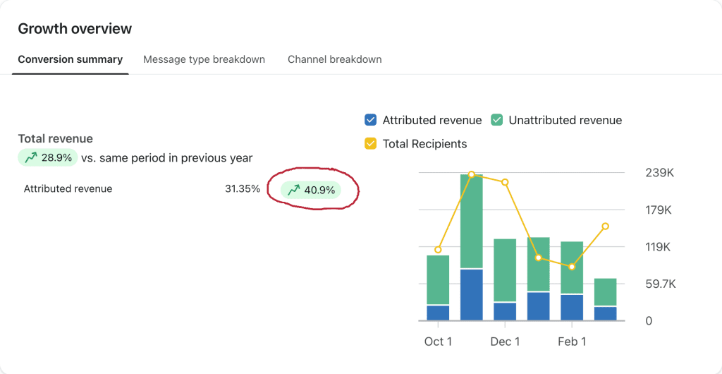Click the 28.9% total revenue growth badge
The height and width of the screenshot is (374, 722).
tap(48, 158)
